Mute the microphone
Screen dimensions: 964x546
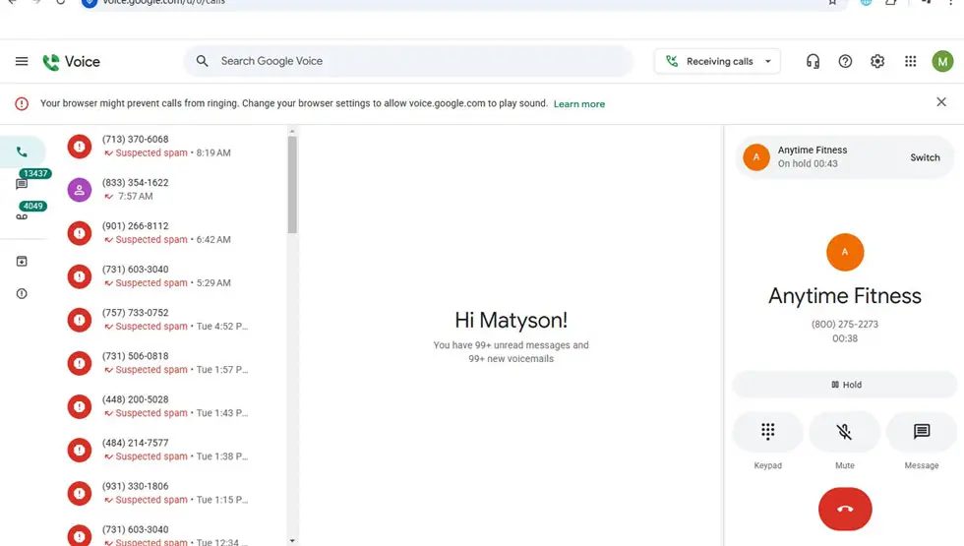click(844, 432)
